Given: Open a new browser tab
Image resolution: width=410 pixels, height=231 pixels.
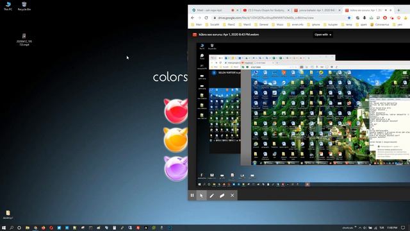Looking at the screenshot, I should click(398, 10).
